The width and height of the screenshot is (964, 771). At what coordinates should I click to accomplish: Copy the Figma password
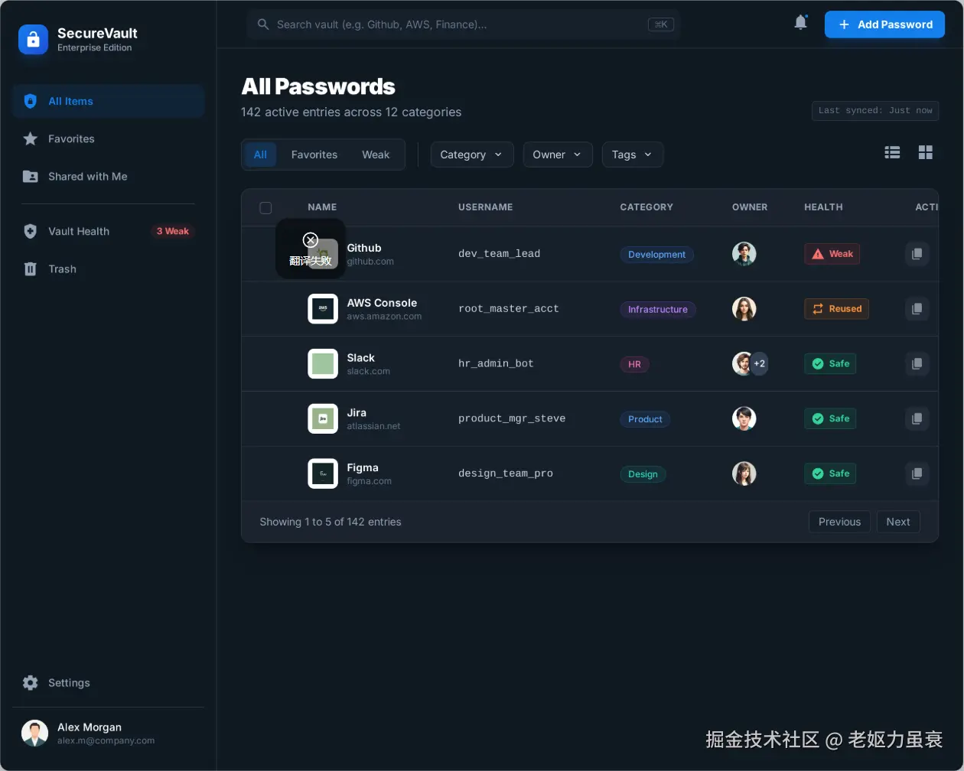917,473
